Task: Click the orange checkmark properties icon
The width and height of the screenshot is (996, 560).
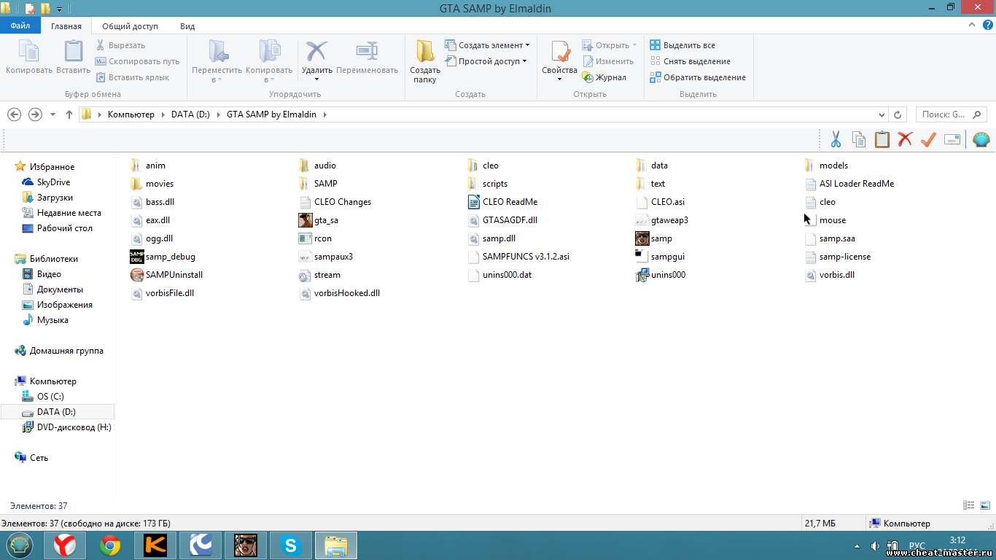Action: pyautogui.click(x=928, y=139)
